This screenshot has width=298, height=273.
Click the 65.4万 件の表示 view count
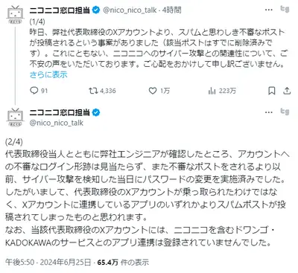click(123, 262)
